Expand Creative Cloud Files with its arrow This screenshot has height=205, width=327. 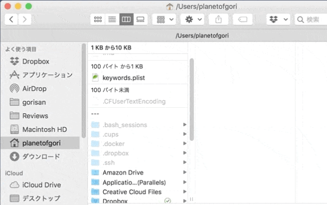(185, 191)
